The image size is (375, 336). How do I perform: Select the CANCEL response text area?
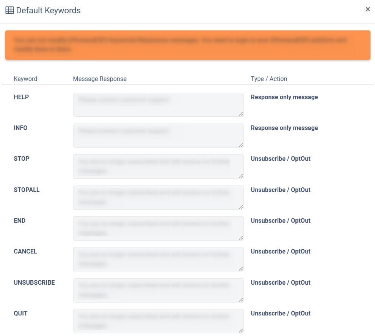tap(158, 259)
